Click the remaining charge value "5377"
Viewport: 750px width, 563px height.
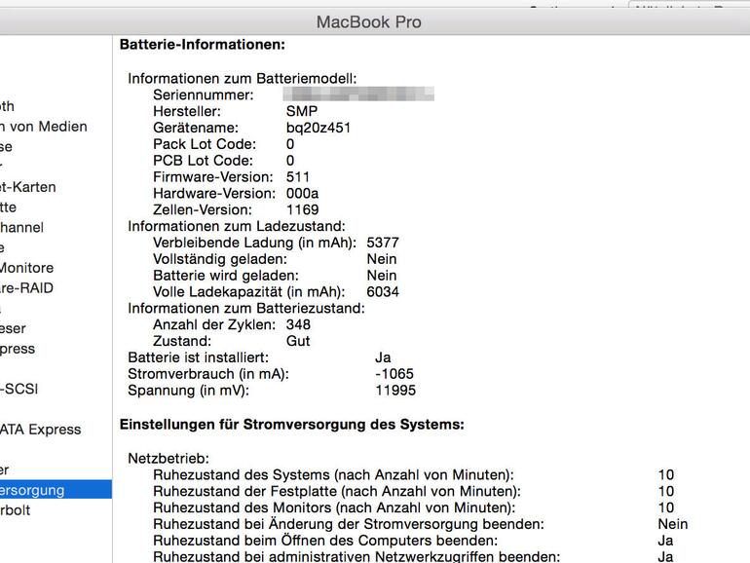point(383,243)
